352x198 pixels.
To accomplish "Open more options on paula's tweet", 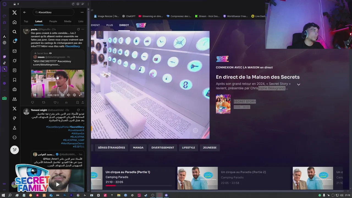I will pos(82,29).
